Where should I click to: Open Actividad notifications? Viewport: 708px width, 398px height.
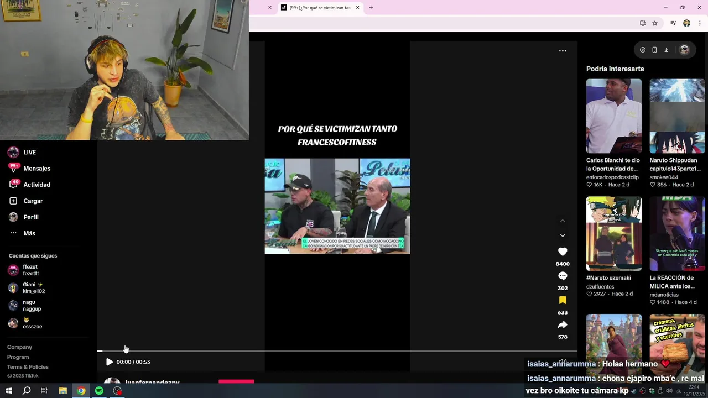coord(29,185)
